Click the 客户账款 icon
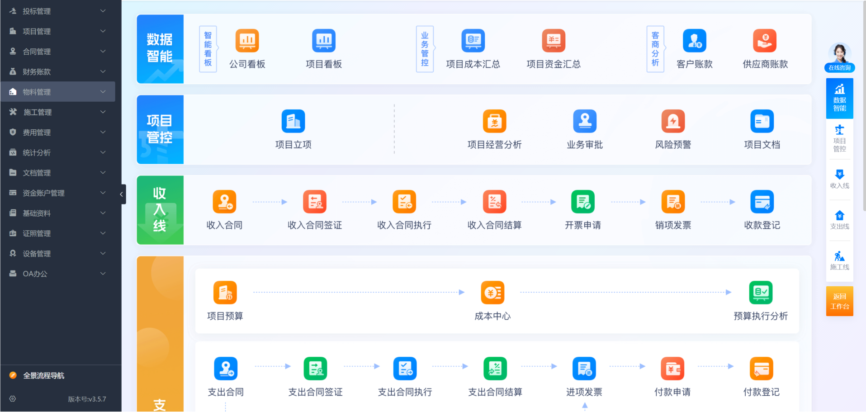This screenshot has width=866, height=412. (x=694, y=41)
